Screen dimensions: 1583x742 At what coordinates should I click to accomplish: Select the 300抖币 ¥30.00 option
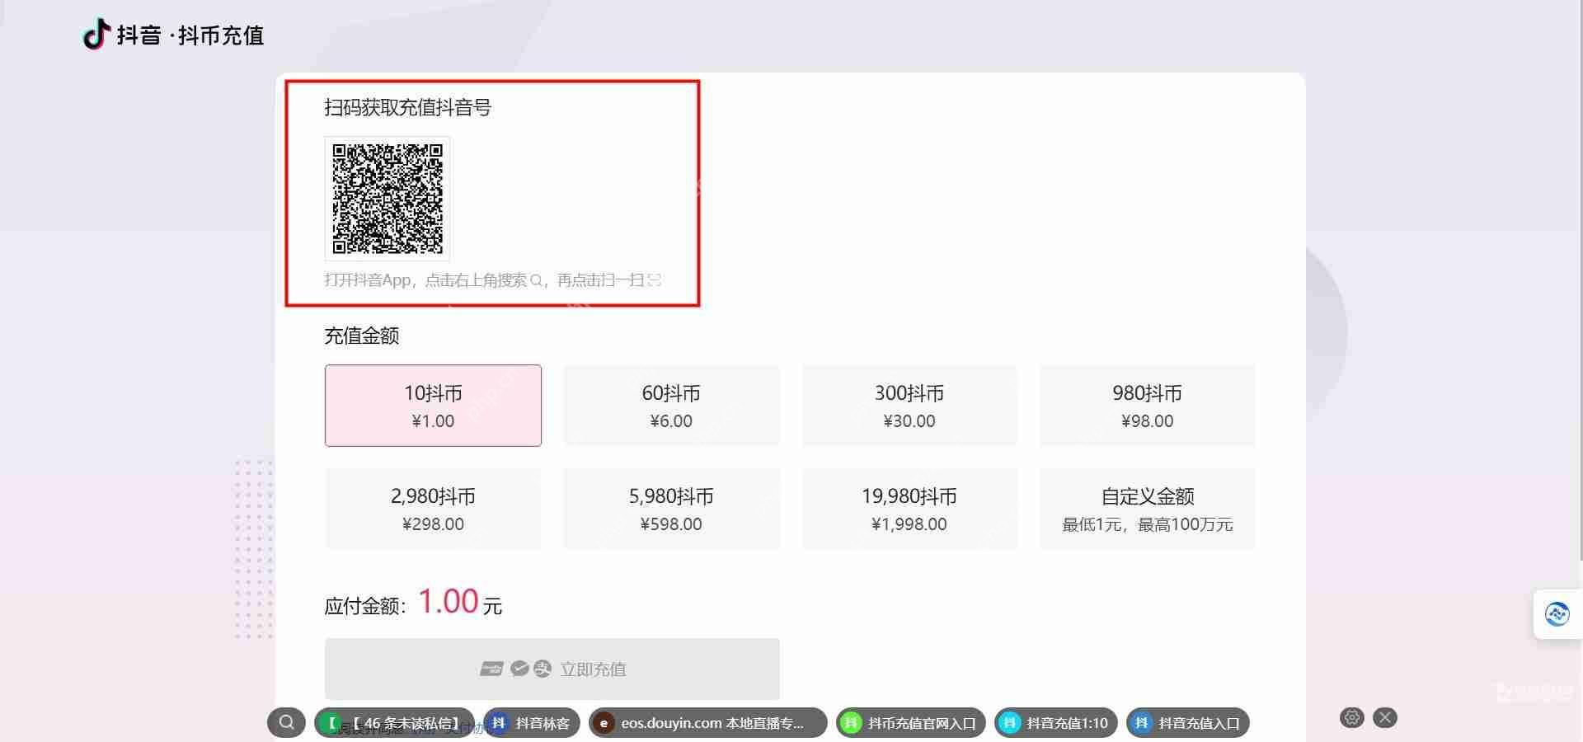tap(909, 406)
